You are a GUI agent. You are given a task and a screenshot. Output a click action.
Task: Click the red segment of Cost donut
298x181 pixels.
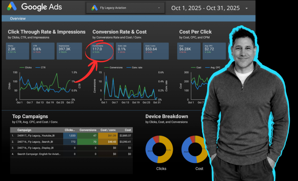click(192, 139)
